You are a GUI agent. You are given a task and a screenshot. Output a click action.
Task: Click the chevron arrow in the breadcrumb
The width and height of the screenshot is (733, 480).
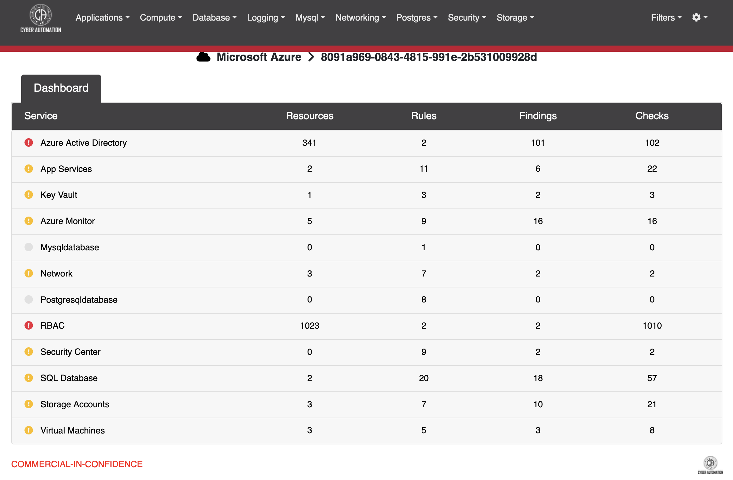point(311,57)
